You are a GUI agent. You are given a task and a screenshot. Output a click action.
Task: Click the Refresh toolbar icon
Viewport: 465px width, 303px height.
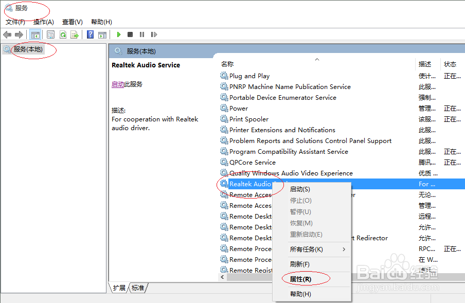pyautogui.click(x=63, y=34)
